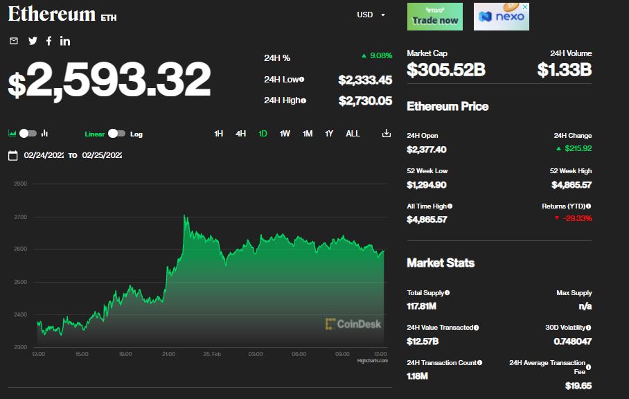Download chart data using the download icon
The width and height of the screenshot is (629, 399).
[387, 133]
